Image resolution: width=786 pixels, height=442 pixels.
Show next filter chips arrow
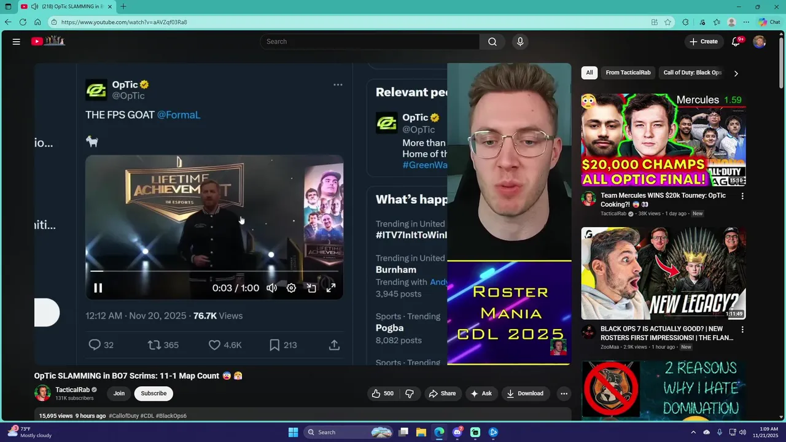pyautogui.click(x=736, y=73)
